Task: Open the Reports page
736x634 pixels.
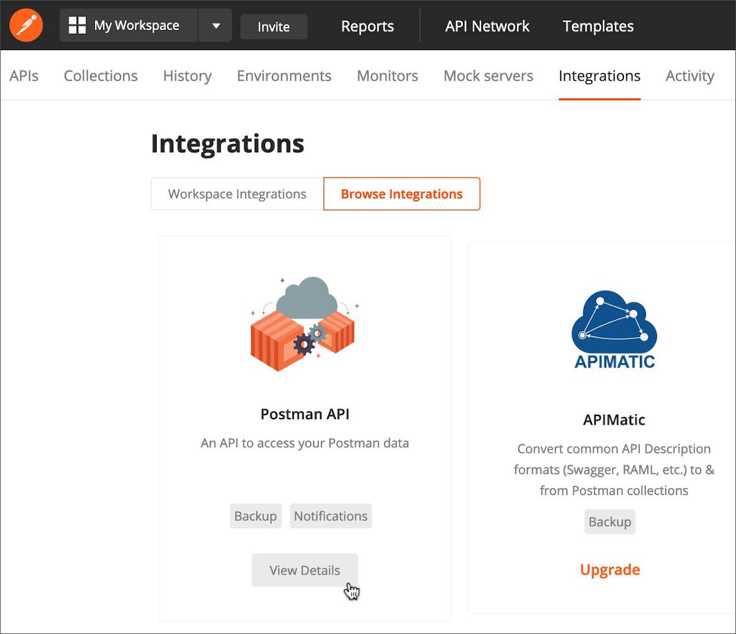Action: 367,26
